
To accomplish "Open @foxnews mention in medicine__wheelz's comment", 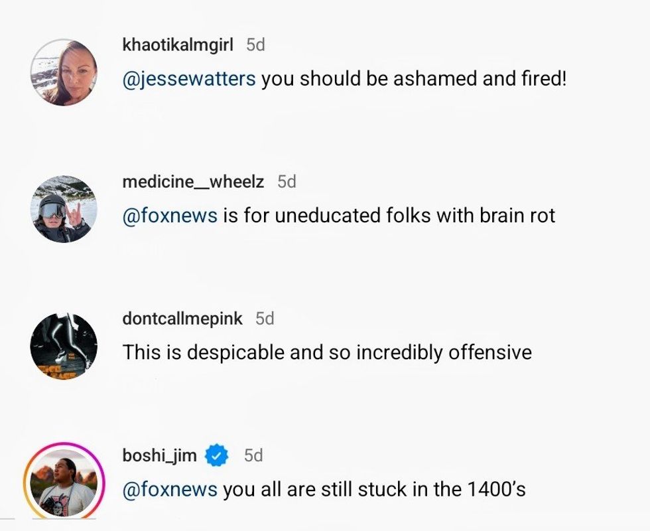I will click(x=170, y=215).
